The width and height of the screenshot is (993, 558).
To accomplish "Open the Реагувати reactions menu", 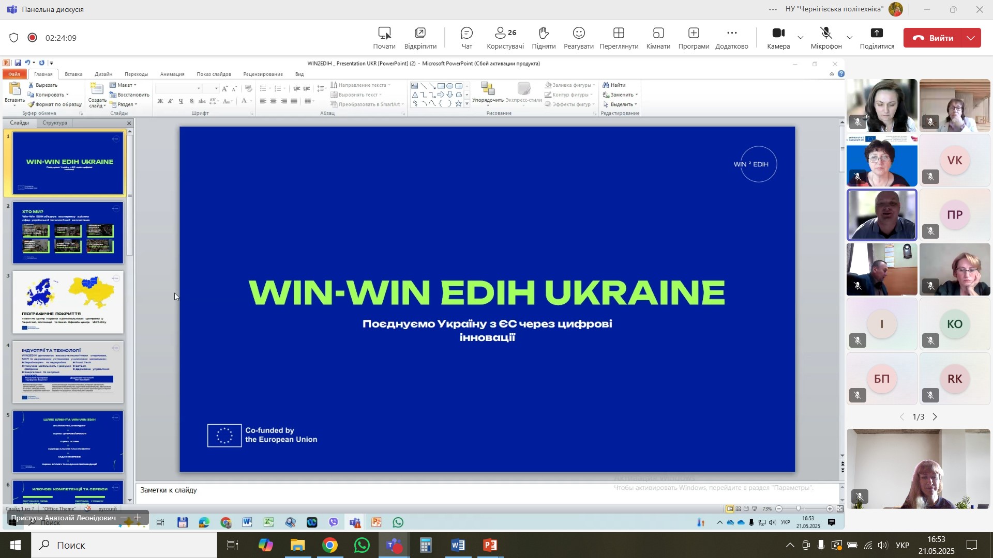I will [578, 38].
